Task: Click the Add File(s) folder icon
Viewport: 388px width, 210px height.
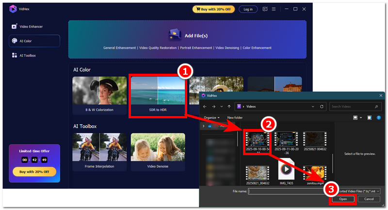Action: [175, 35]
